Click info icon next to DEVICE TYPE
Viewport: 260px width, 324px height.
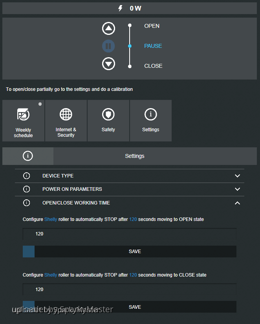click(x=27, y=176)
